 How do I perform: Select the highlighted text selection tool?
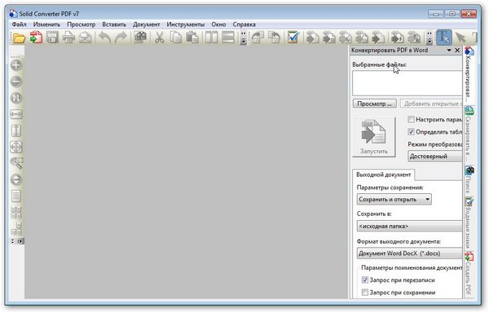pos(444,37)
